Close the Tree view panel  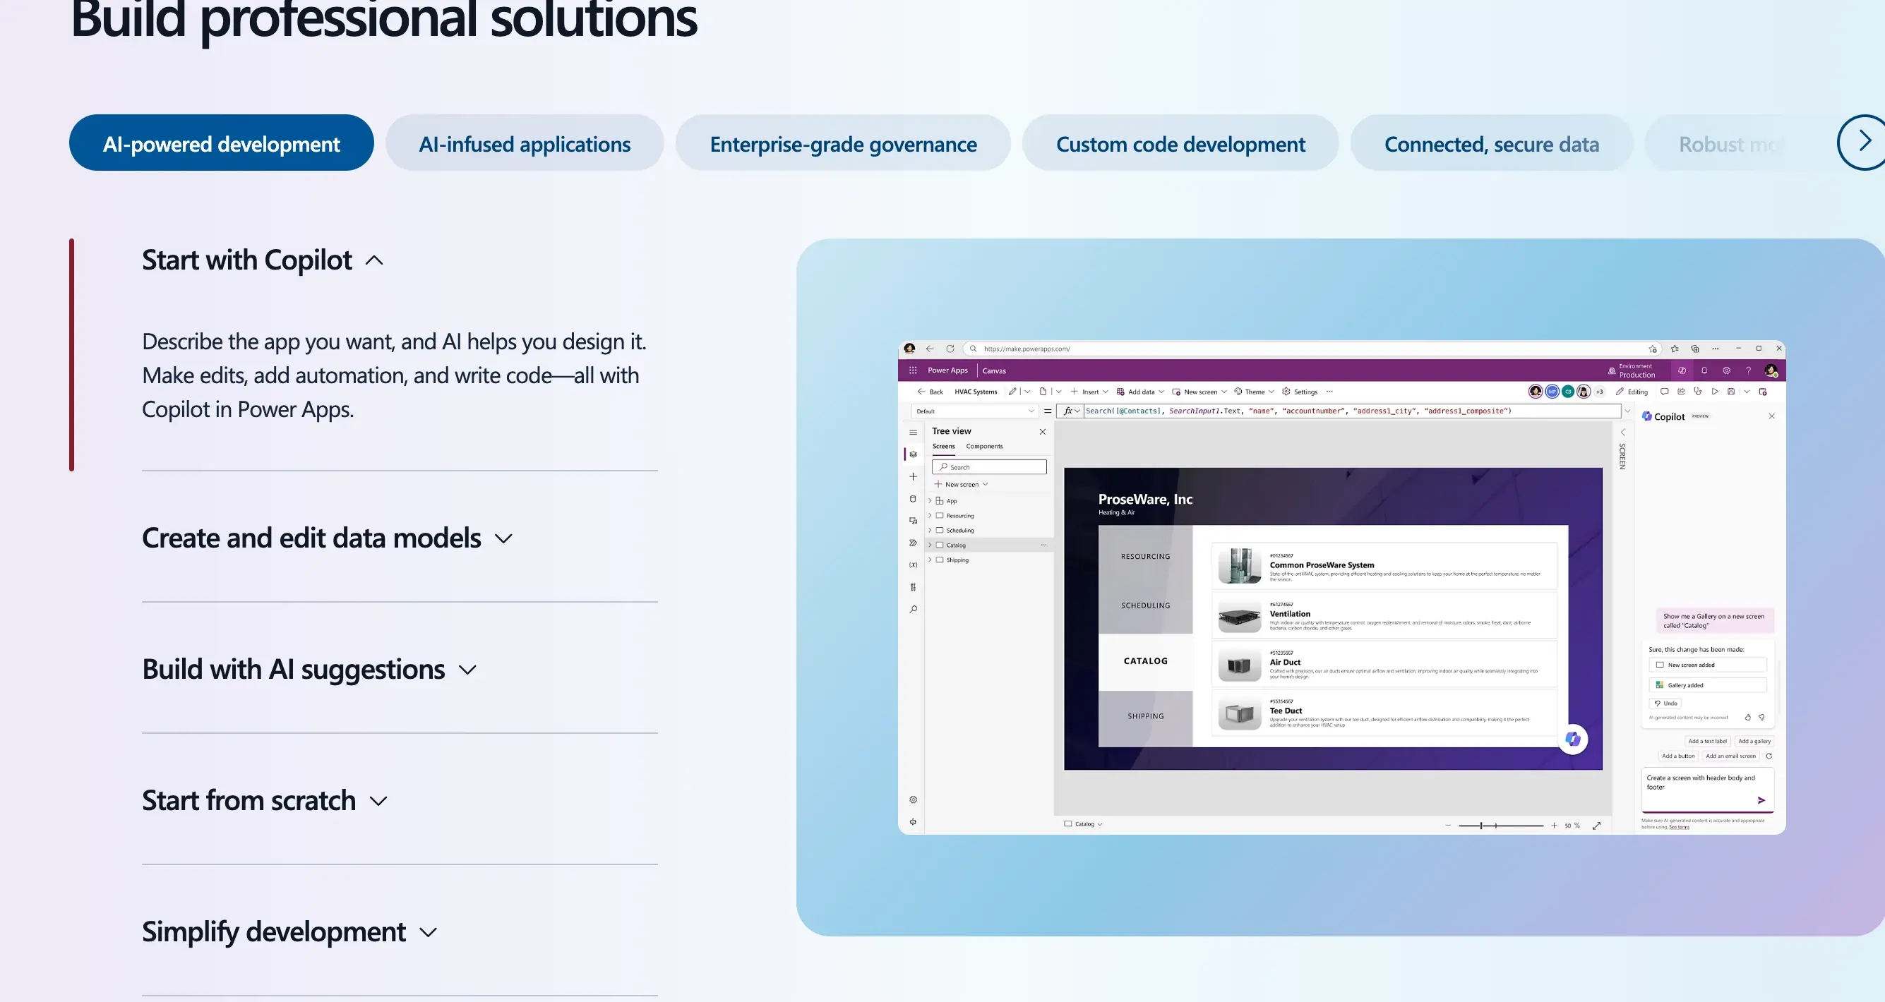[x=1043, y=432]
